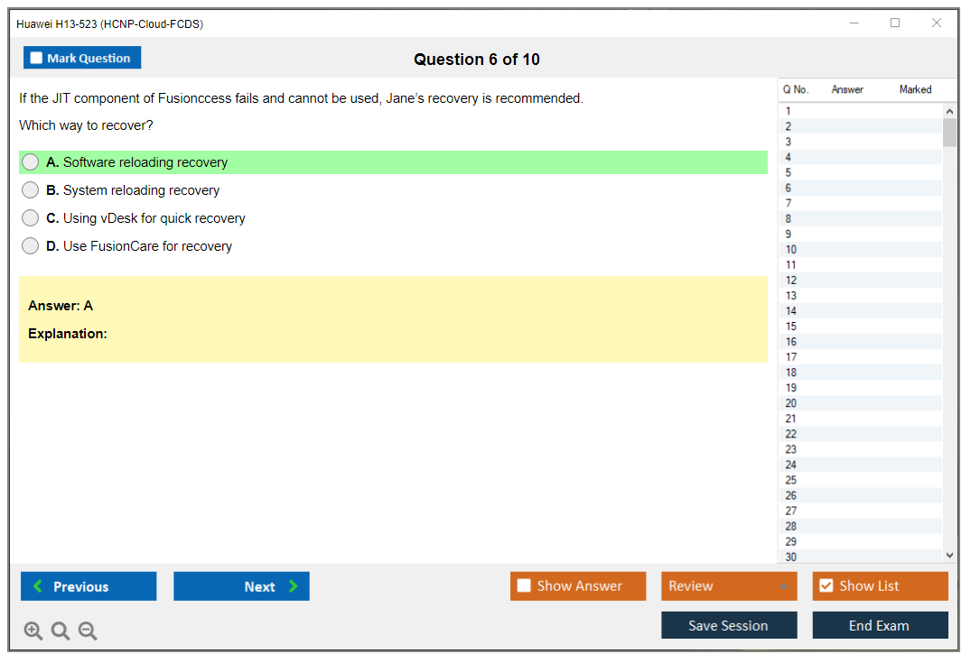Select option D FusionCare for recovery
This screenshot has height=663, width=971.
click(31, 246)
